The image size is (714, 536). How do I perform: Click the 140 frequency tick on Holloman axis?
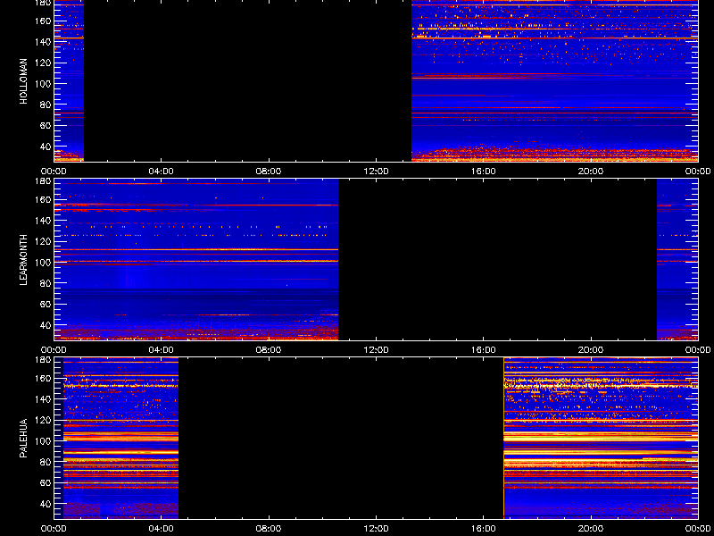(x=44, y=42)
